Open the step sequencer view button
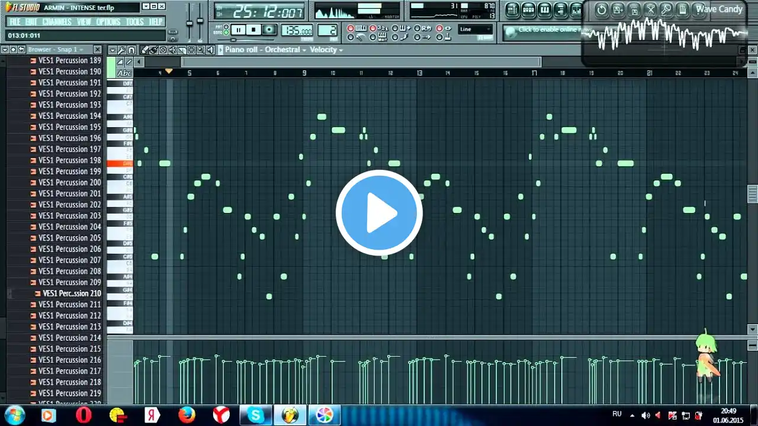Screen dimensions: 758x426 (x=529, y=9)
